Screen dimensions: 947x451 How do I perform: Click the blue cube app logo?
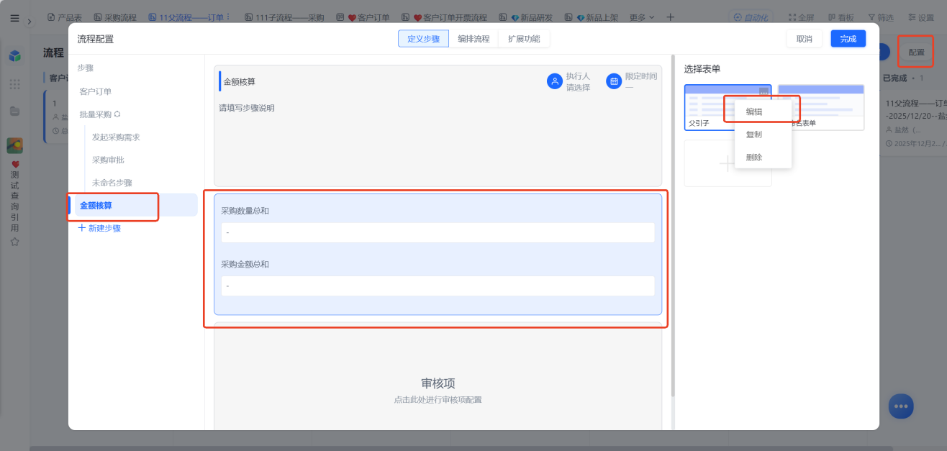click(x=14, y=56)
